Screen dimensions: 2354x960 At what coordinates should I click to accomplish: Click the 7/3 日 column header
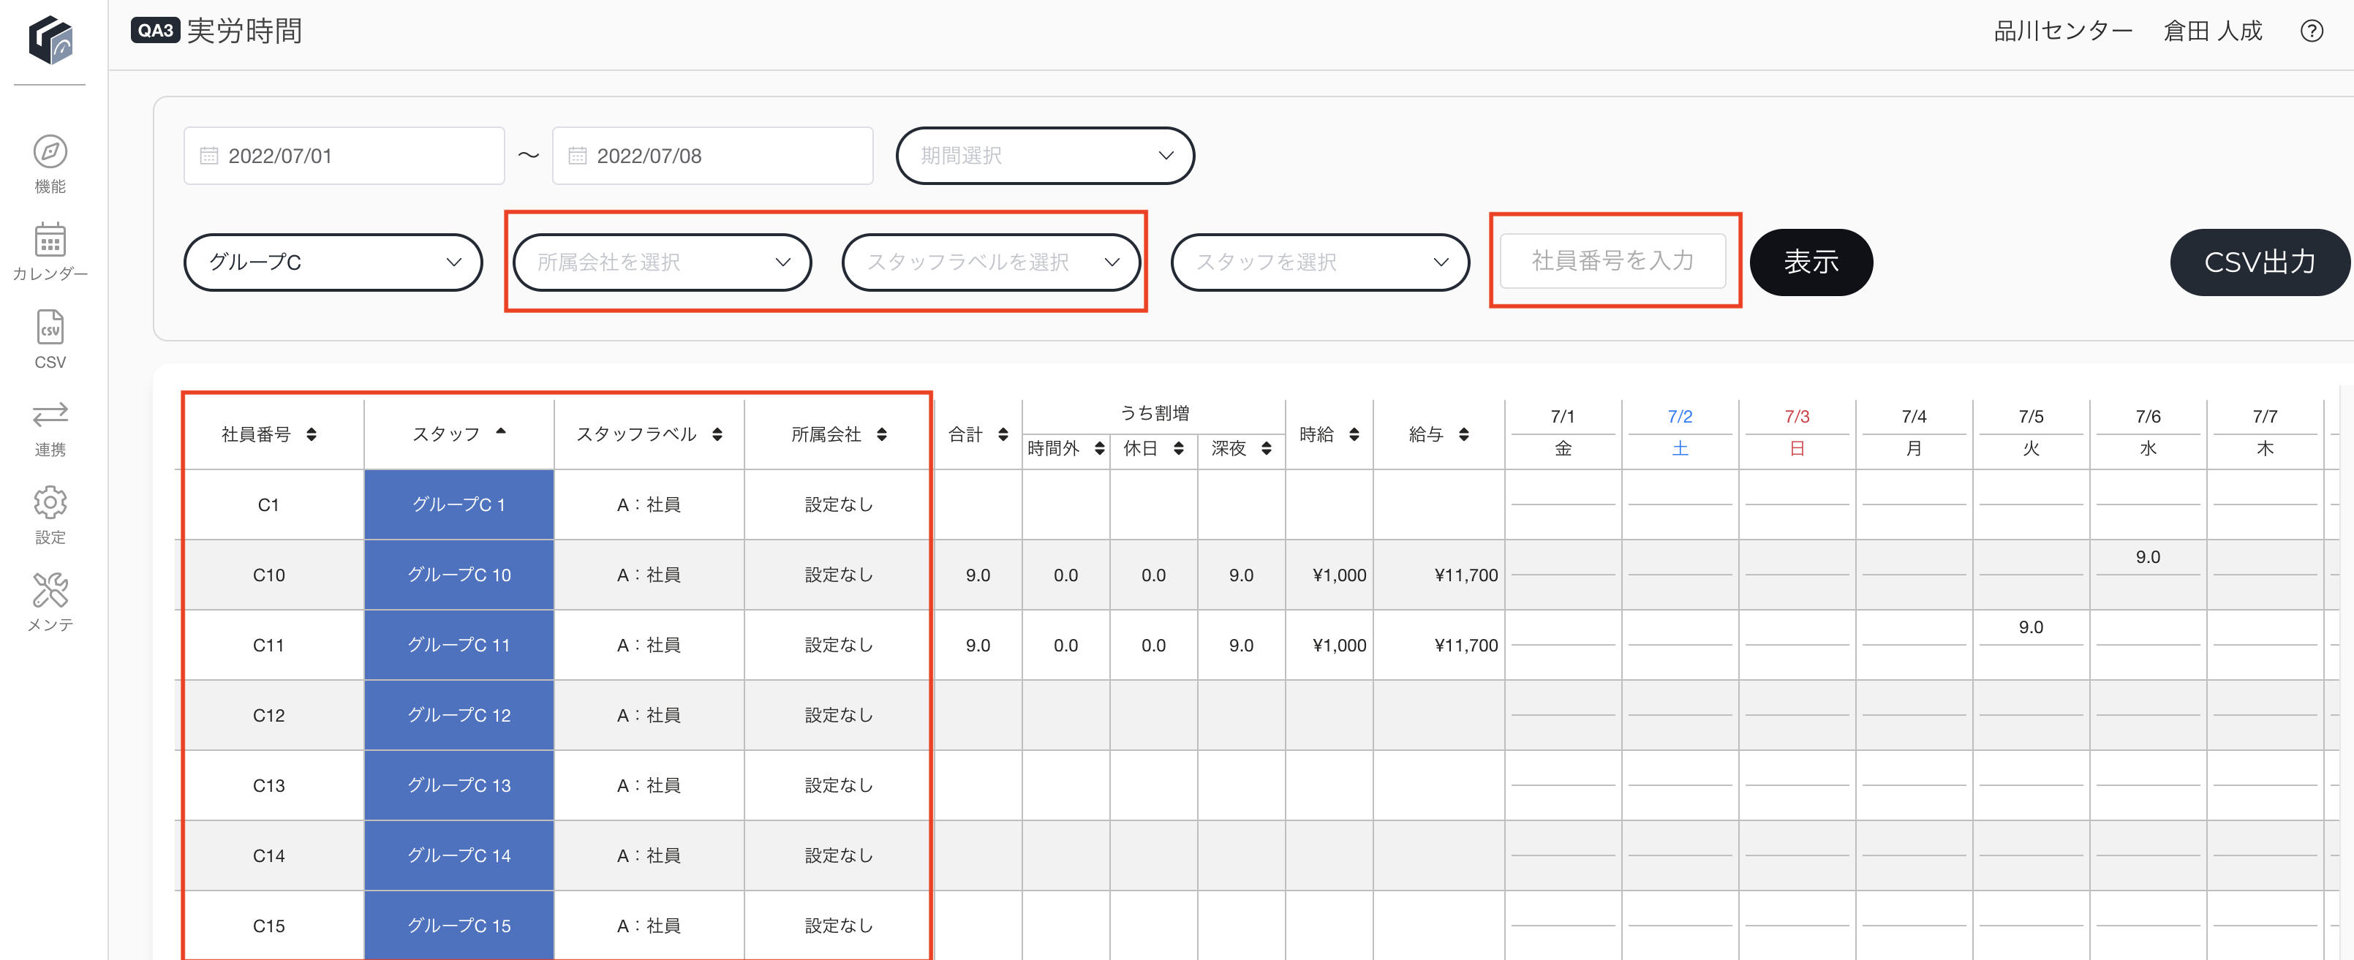pos(1797,433)
